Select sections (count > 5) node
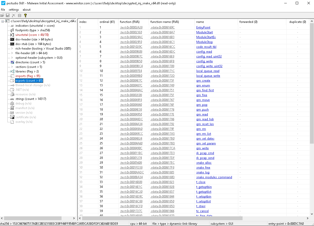Viewport: 314px width, 226px height. (x=29, y=67)
